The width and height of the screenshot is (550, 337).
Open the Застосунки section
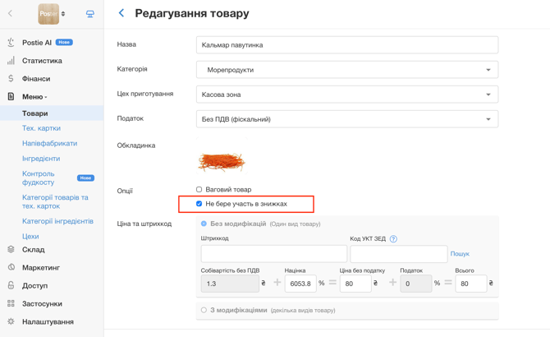(x=42, y=303)
